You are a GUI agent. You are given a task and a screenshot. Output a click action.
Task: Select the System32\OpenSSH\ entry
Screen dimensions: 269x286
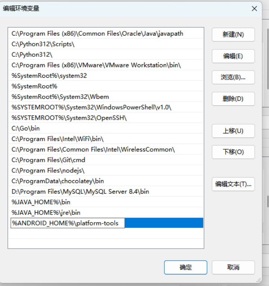point(106,118)
